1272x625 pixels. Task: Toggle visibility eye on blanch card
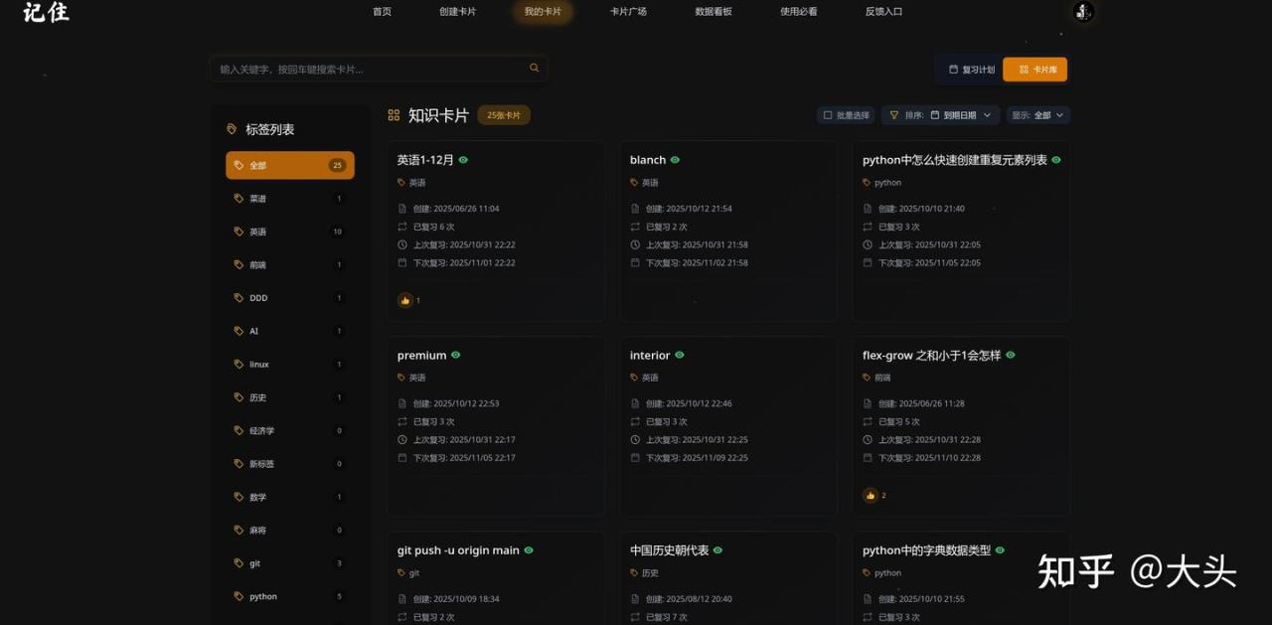coord(676,160)
